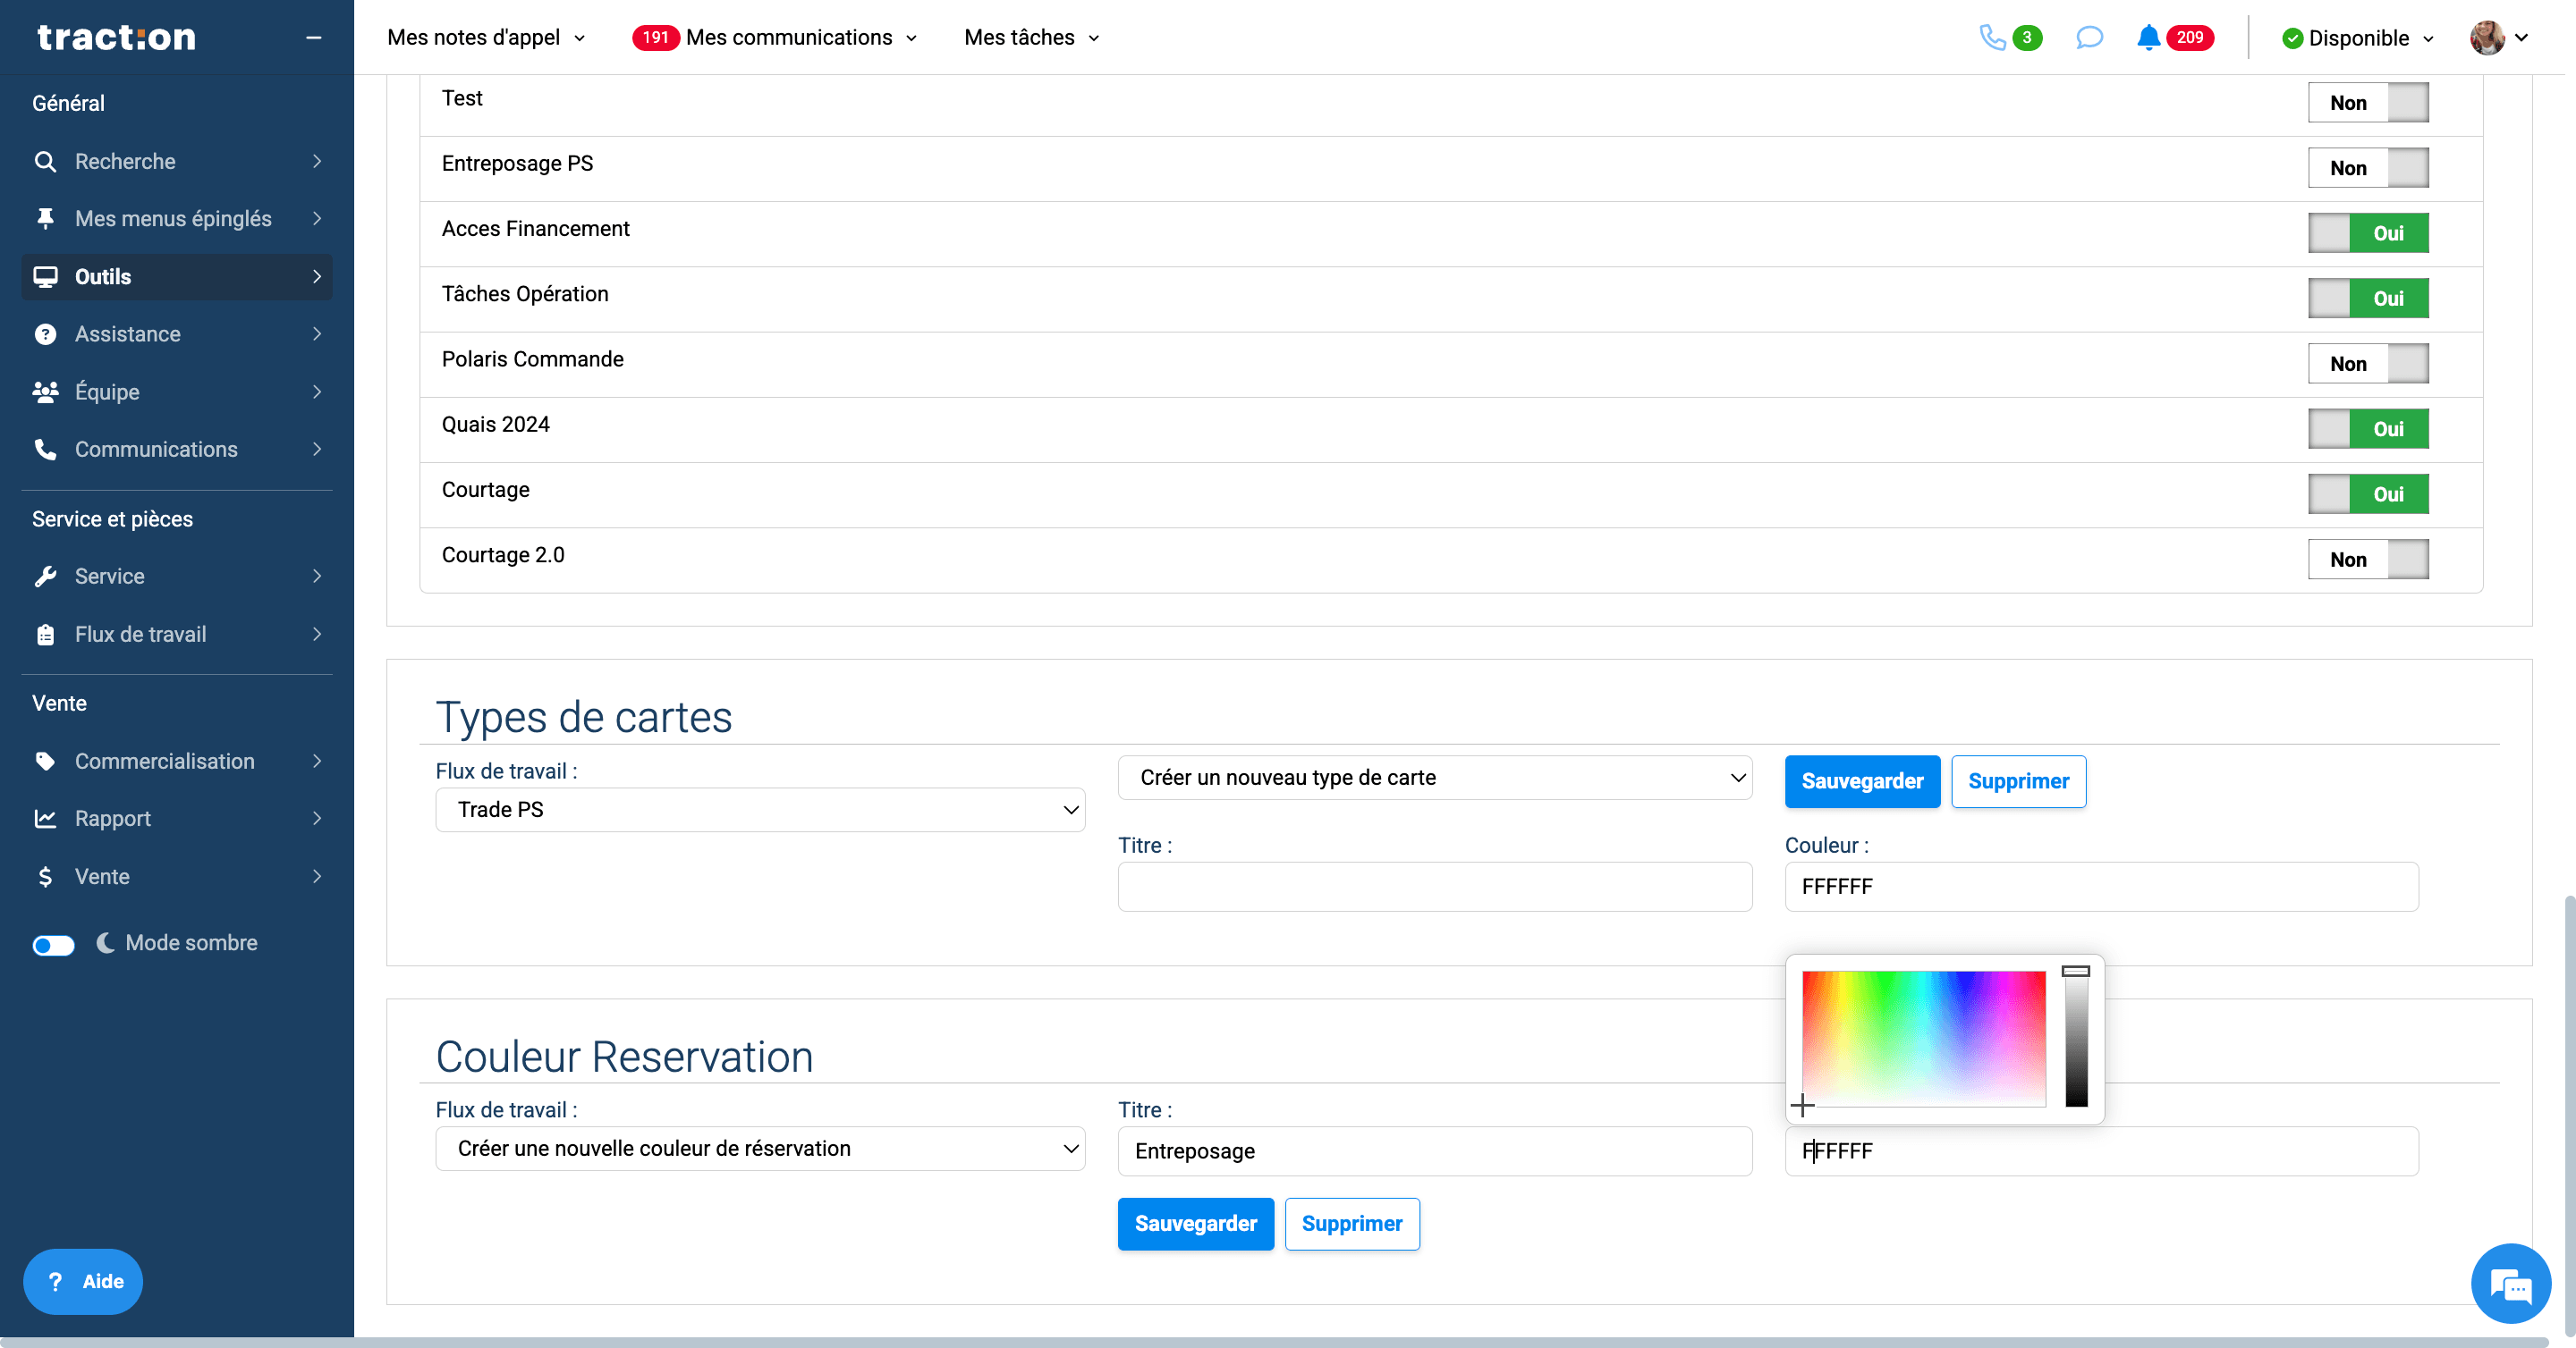This screenshot has width=2576, height=1348.
Task: Open the Trade PS workflow dropdown
Action: tap(760, 809)
